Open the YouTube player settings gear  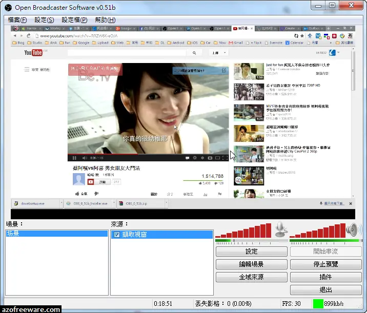[x=195, y=158]
